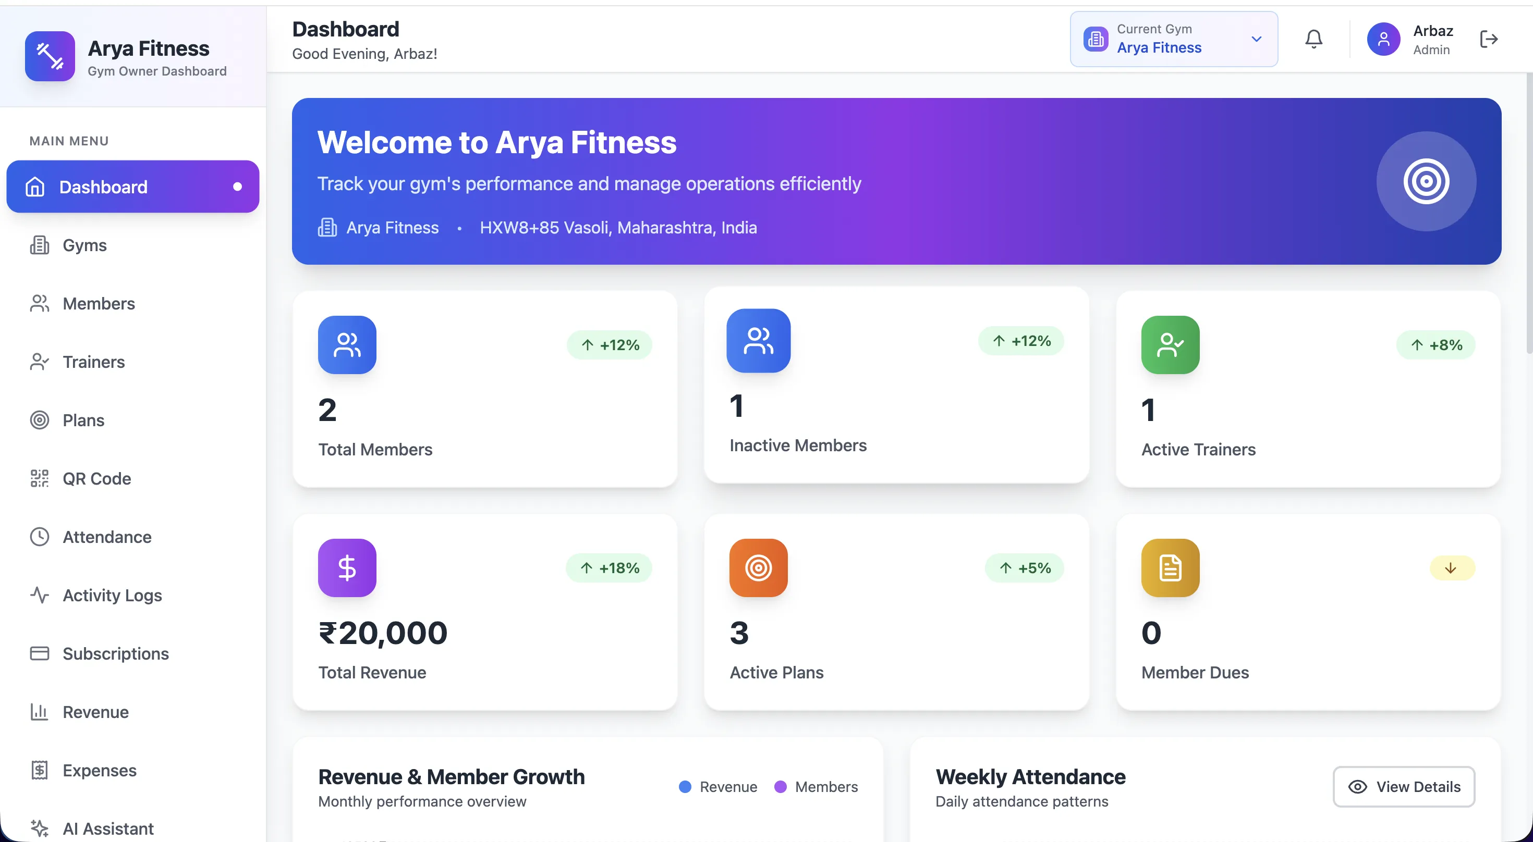1533x842 pixels.
Task: Select the Attendance clock icon
Action: [x=39, y=536]
